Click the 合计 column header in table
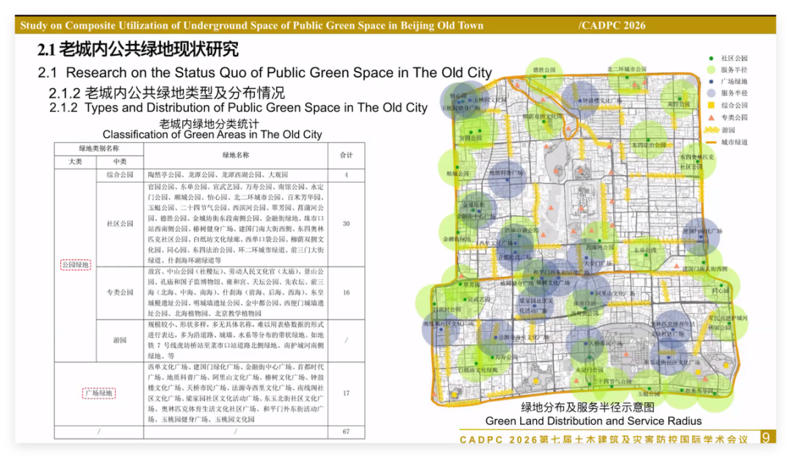Image resolution: width=791 pixels, height=458 pixels. 346,155
